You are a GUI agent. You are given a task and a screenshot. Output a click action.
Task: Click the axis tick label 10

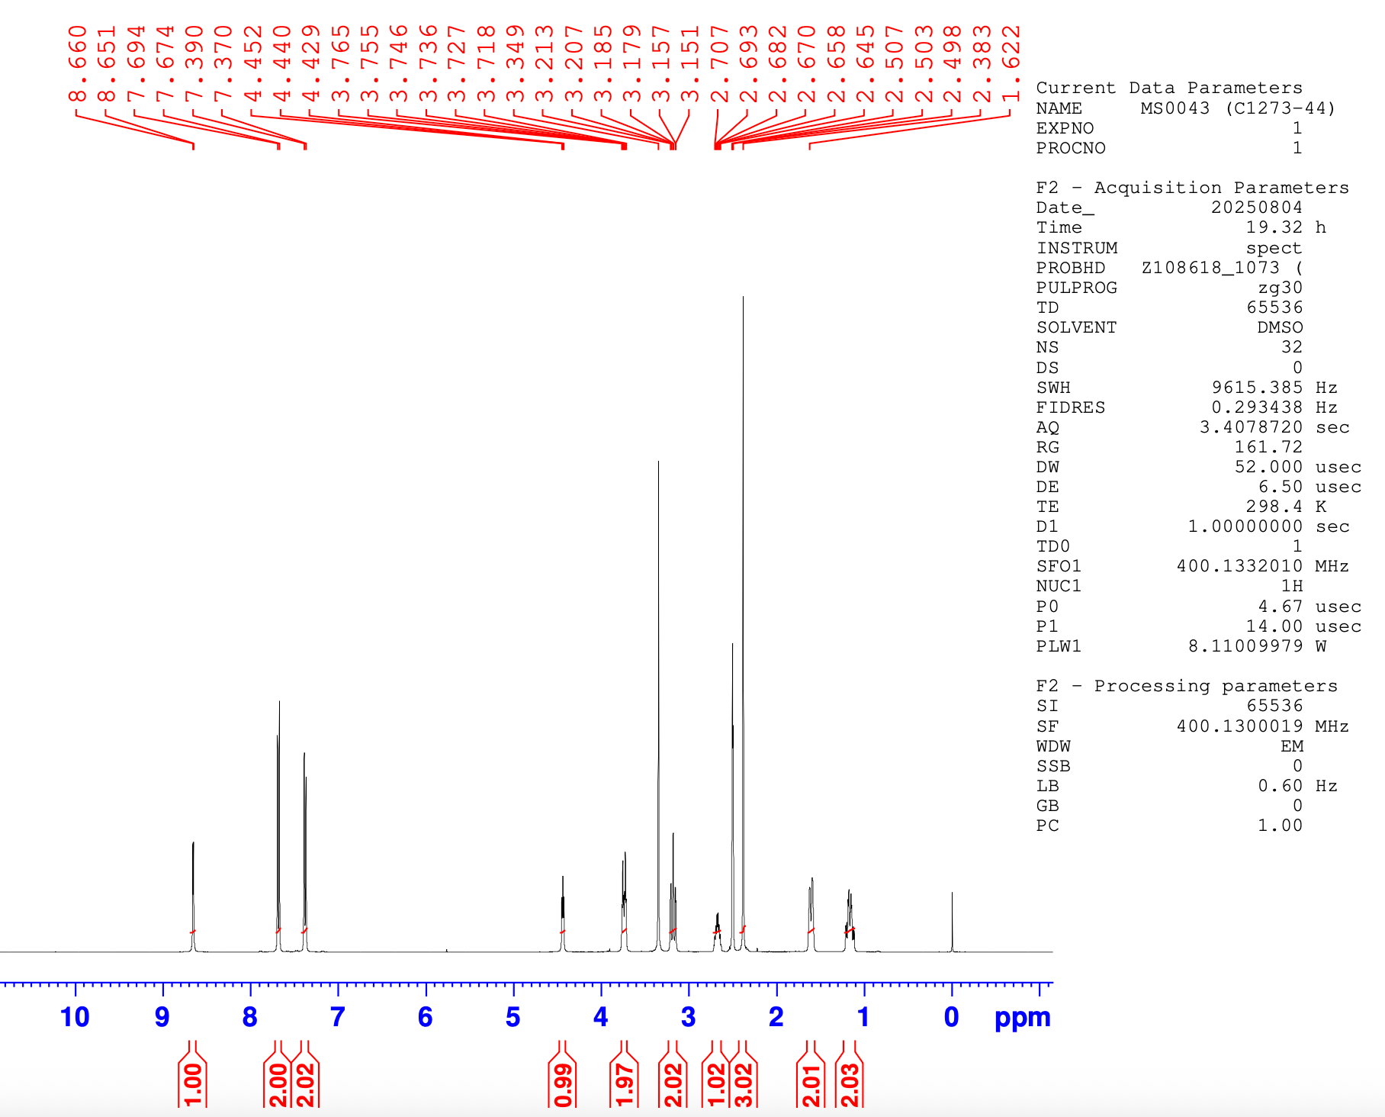75,1017
